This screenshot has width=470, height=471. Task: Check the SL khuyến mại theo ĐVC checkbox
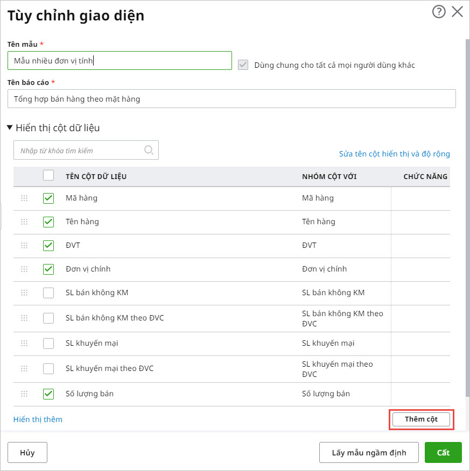pos(48,369)
